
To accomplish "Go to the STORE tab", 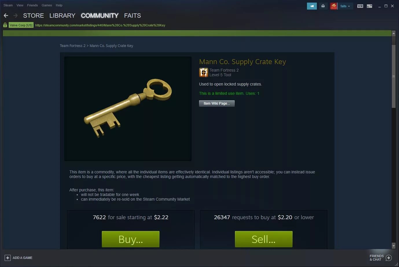I will 34,16.
